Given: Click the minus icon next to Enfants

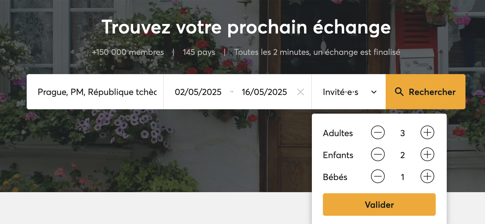Looking at the screenshot, I should (378, 155).
